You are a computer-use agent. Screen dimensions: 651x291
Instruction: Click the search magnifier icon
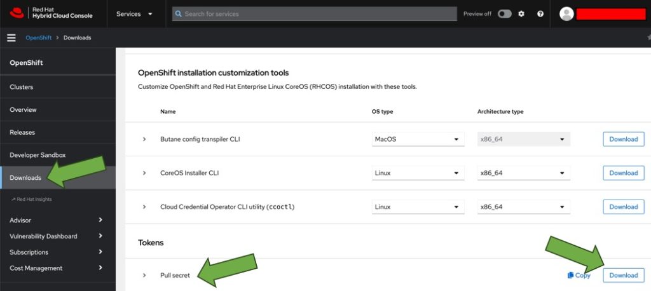coord(179,14)
